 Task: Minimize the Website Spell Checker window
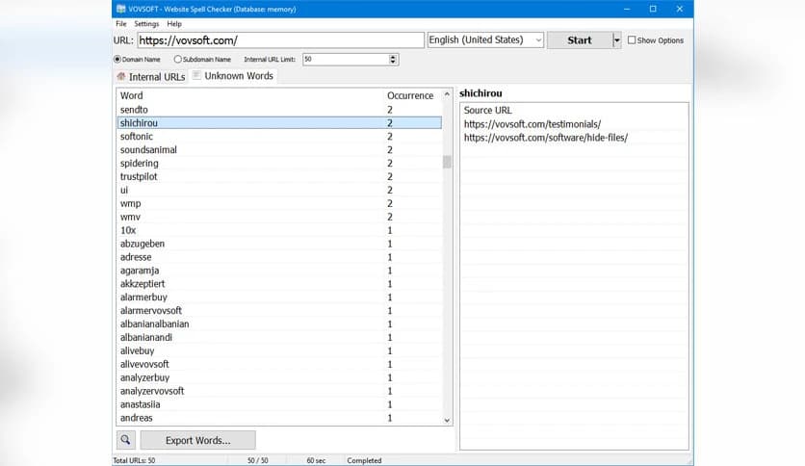click(x=626, y=9)
